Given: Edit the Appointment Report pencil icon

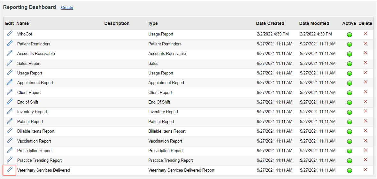Looking at the screenshot, I should [9, 82].
